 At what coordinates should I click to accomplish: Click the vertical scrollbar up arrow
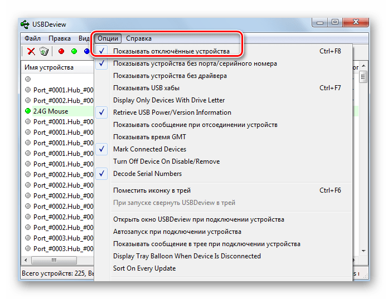coord(363,66)
